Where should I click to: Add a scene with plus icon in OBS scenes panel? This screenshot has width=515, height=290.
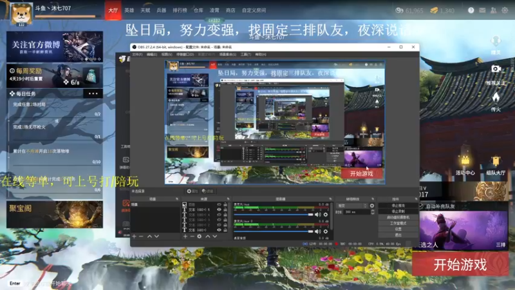point(134,236)
